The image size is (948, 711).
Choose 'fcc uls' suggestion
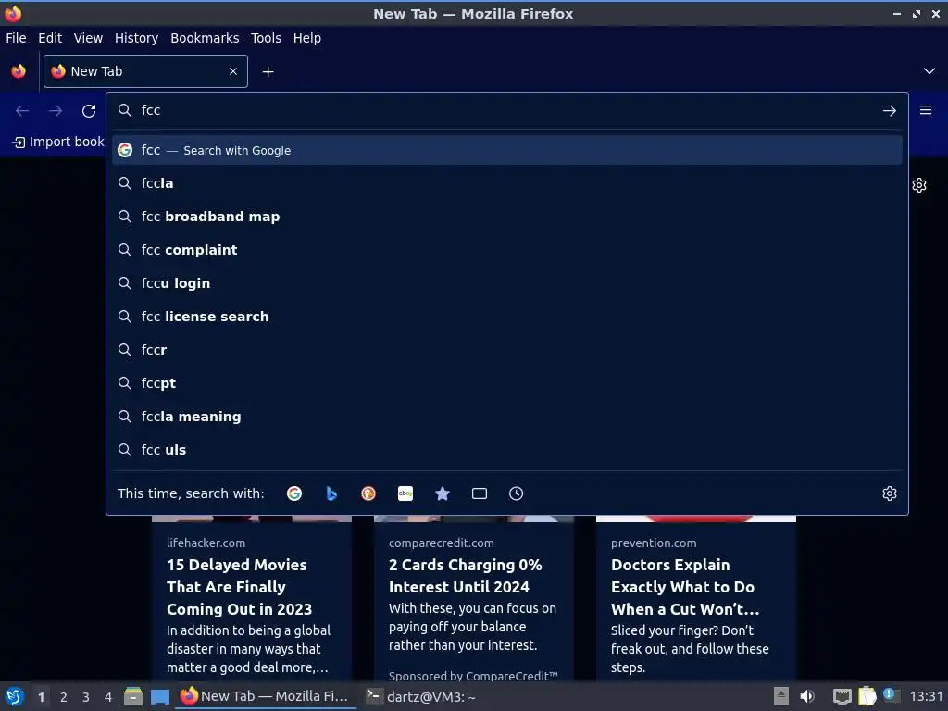pyautogui.click(x=506, y=449)
